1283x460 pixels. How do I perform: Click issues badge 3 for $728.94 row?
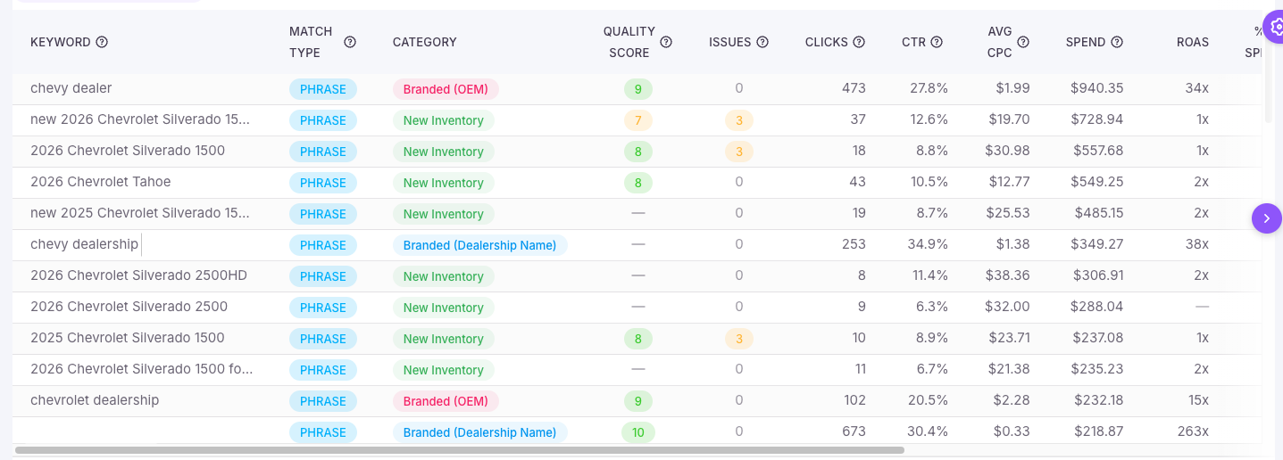tap(739, 120)
